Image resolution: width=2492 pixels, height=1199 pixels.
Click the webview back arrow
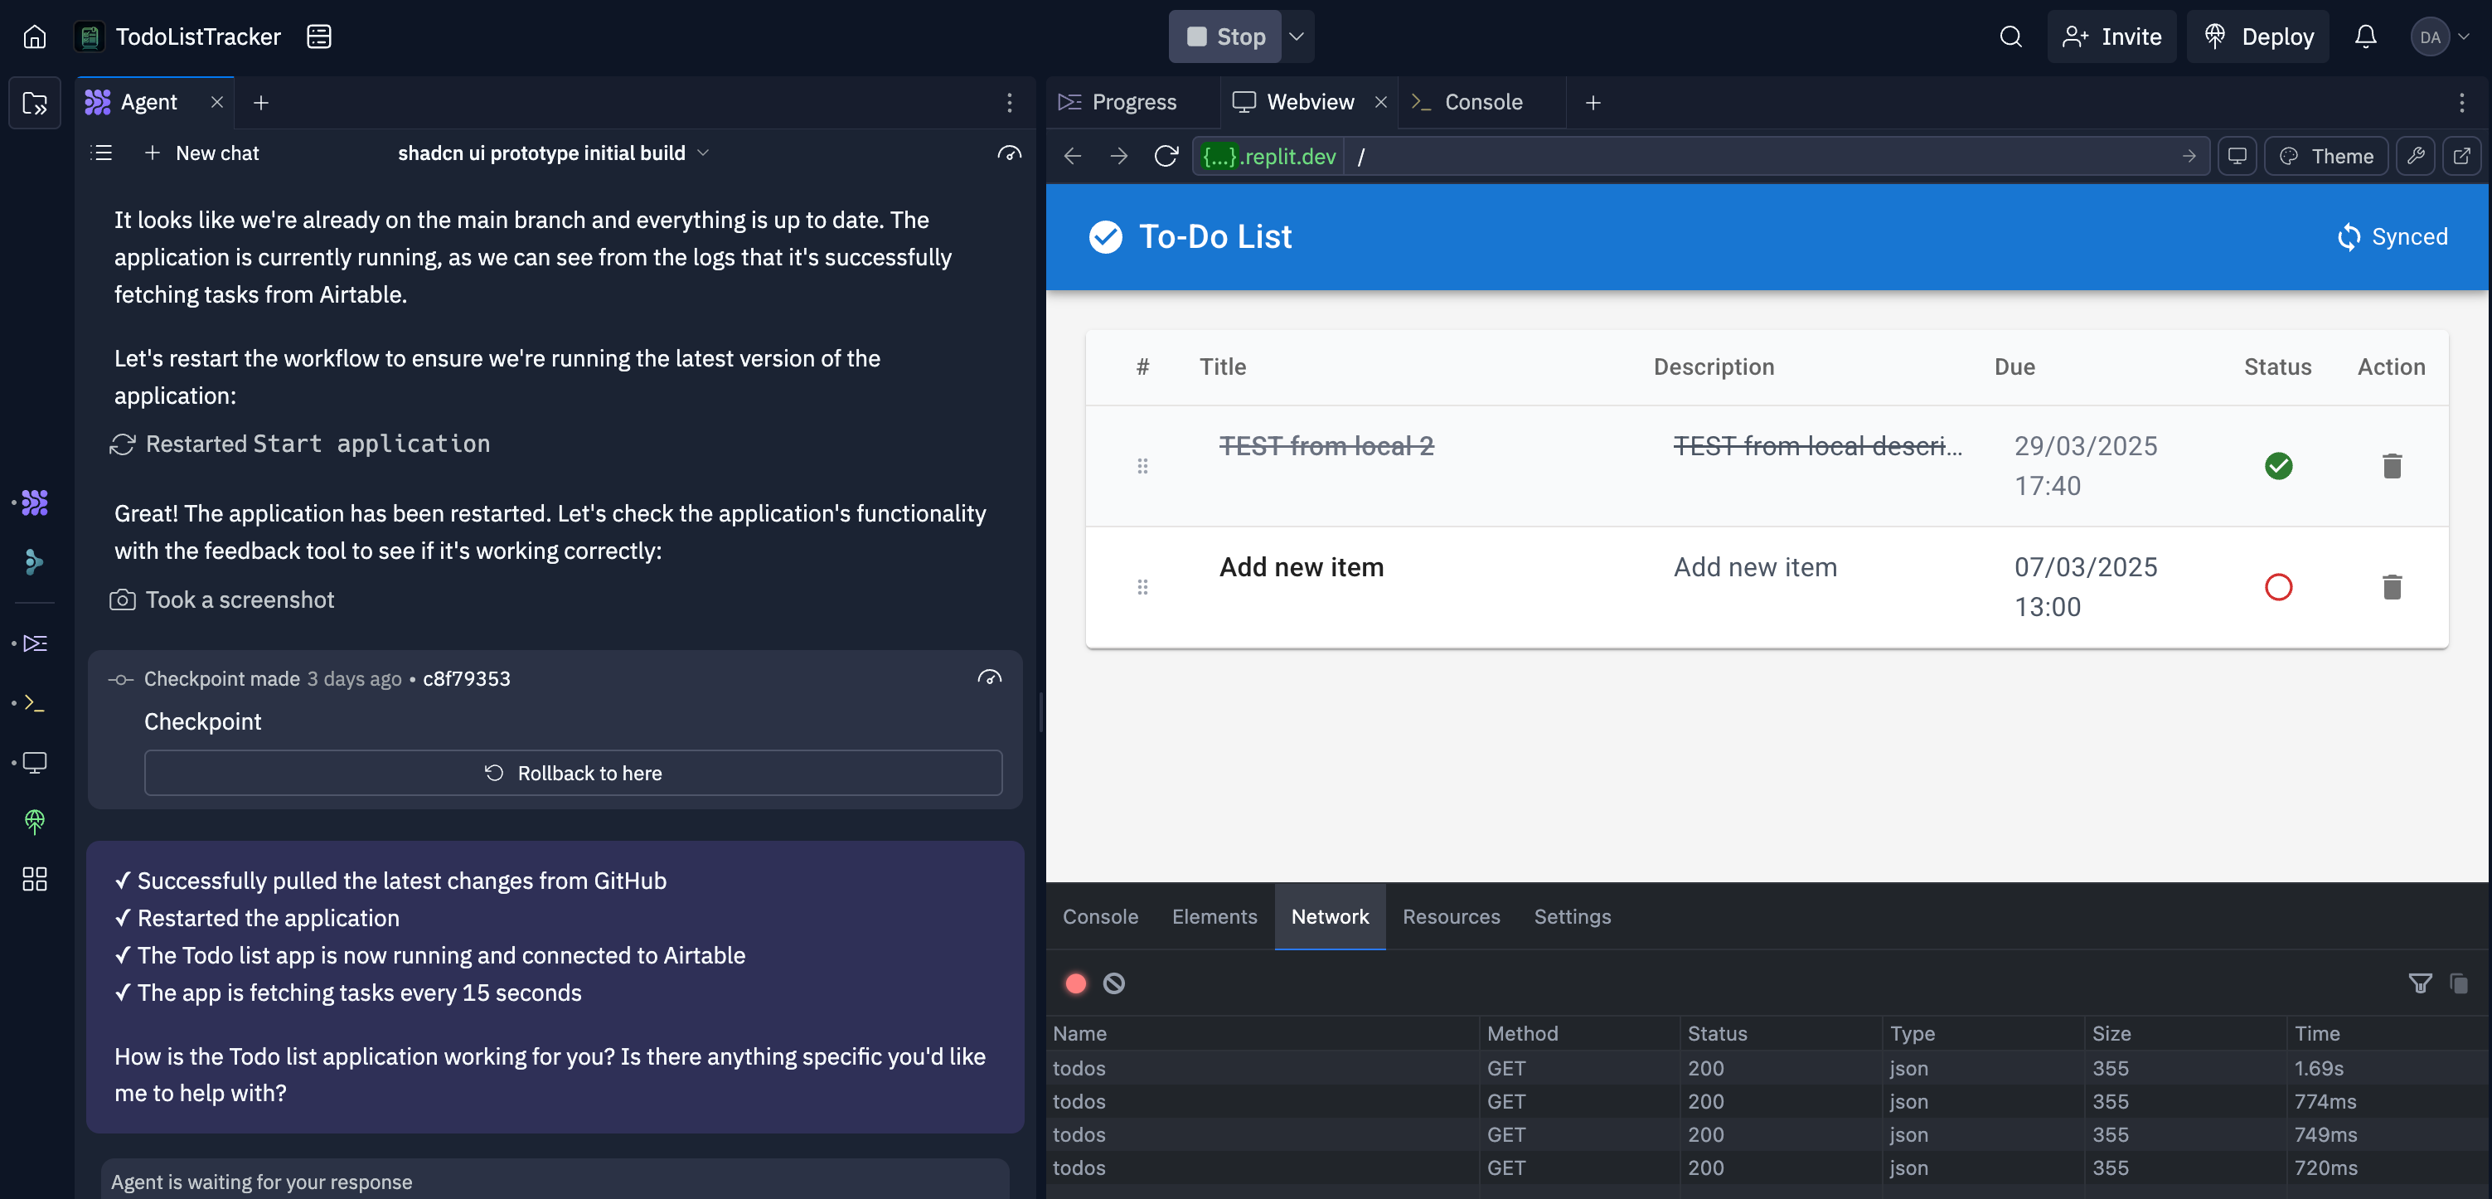pyautogui.click(x=1072, y=156)
